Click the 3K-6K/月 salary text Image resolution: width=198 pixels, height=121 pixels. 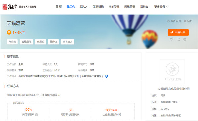pyautogui.click(x=19, y=33)
